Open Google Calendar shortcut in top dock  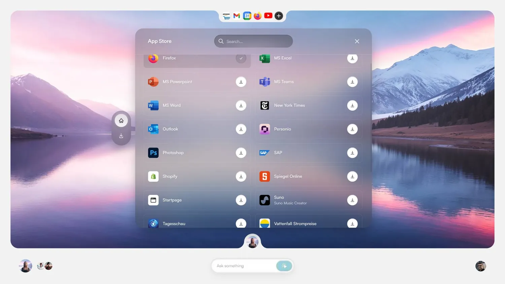[x=247, y=16]
